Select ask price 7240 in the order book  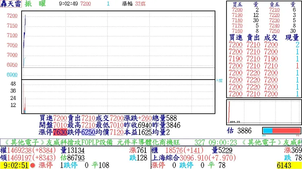coord(274,26)
